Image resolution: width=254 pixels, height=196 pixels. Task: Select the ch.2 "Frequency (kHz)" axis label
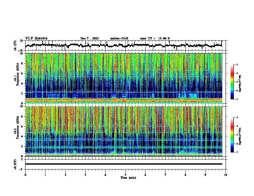pos(18,127)
